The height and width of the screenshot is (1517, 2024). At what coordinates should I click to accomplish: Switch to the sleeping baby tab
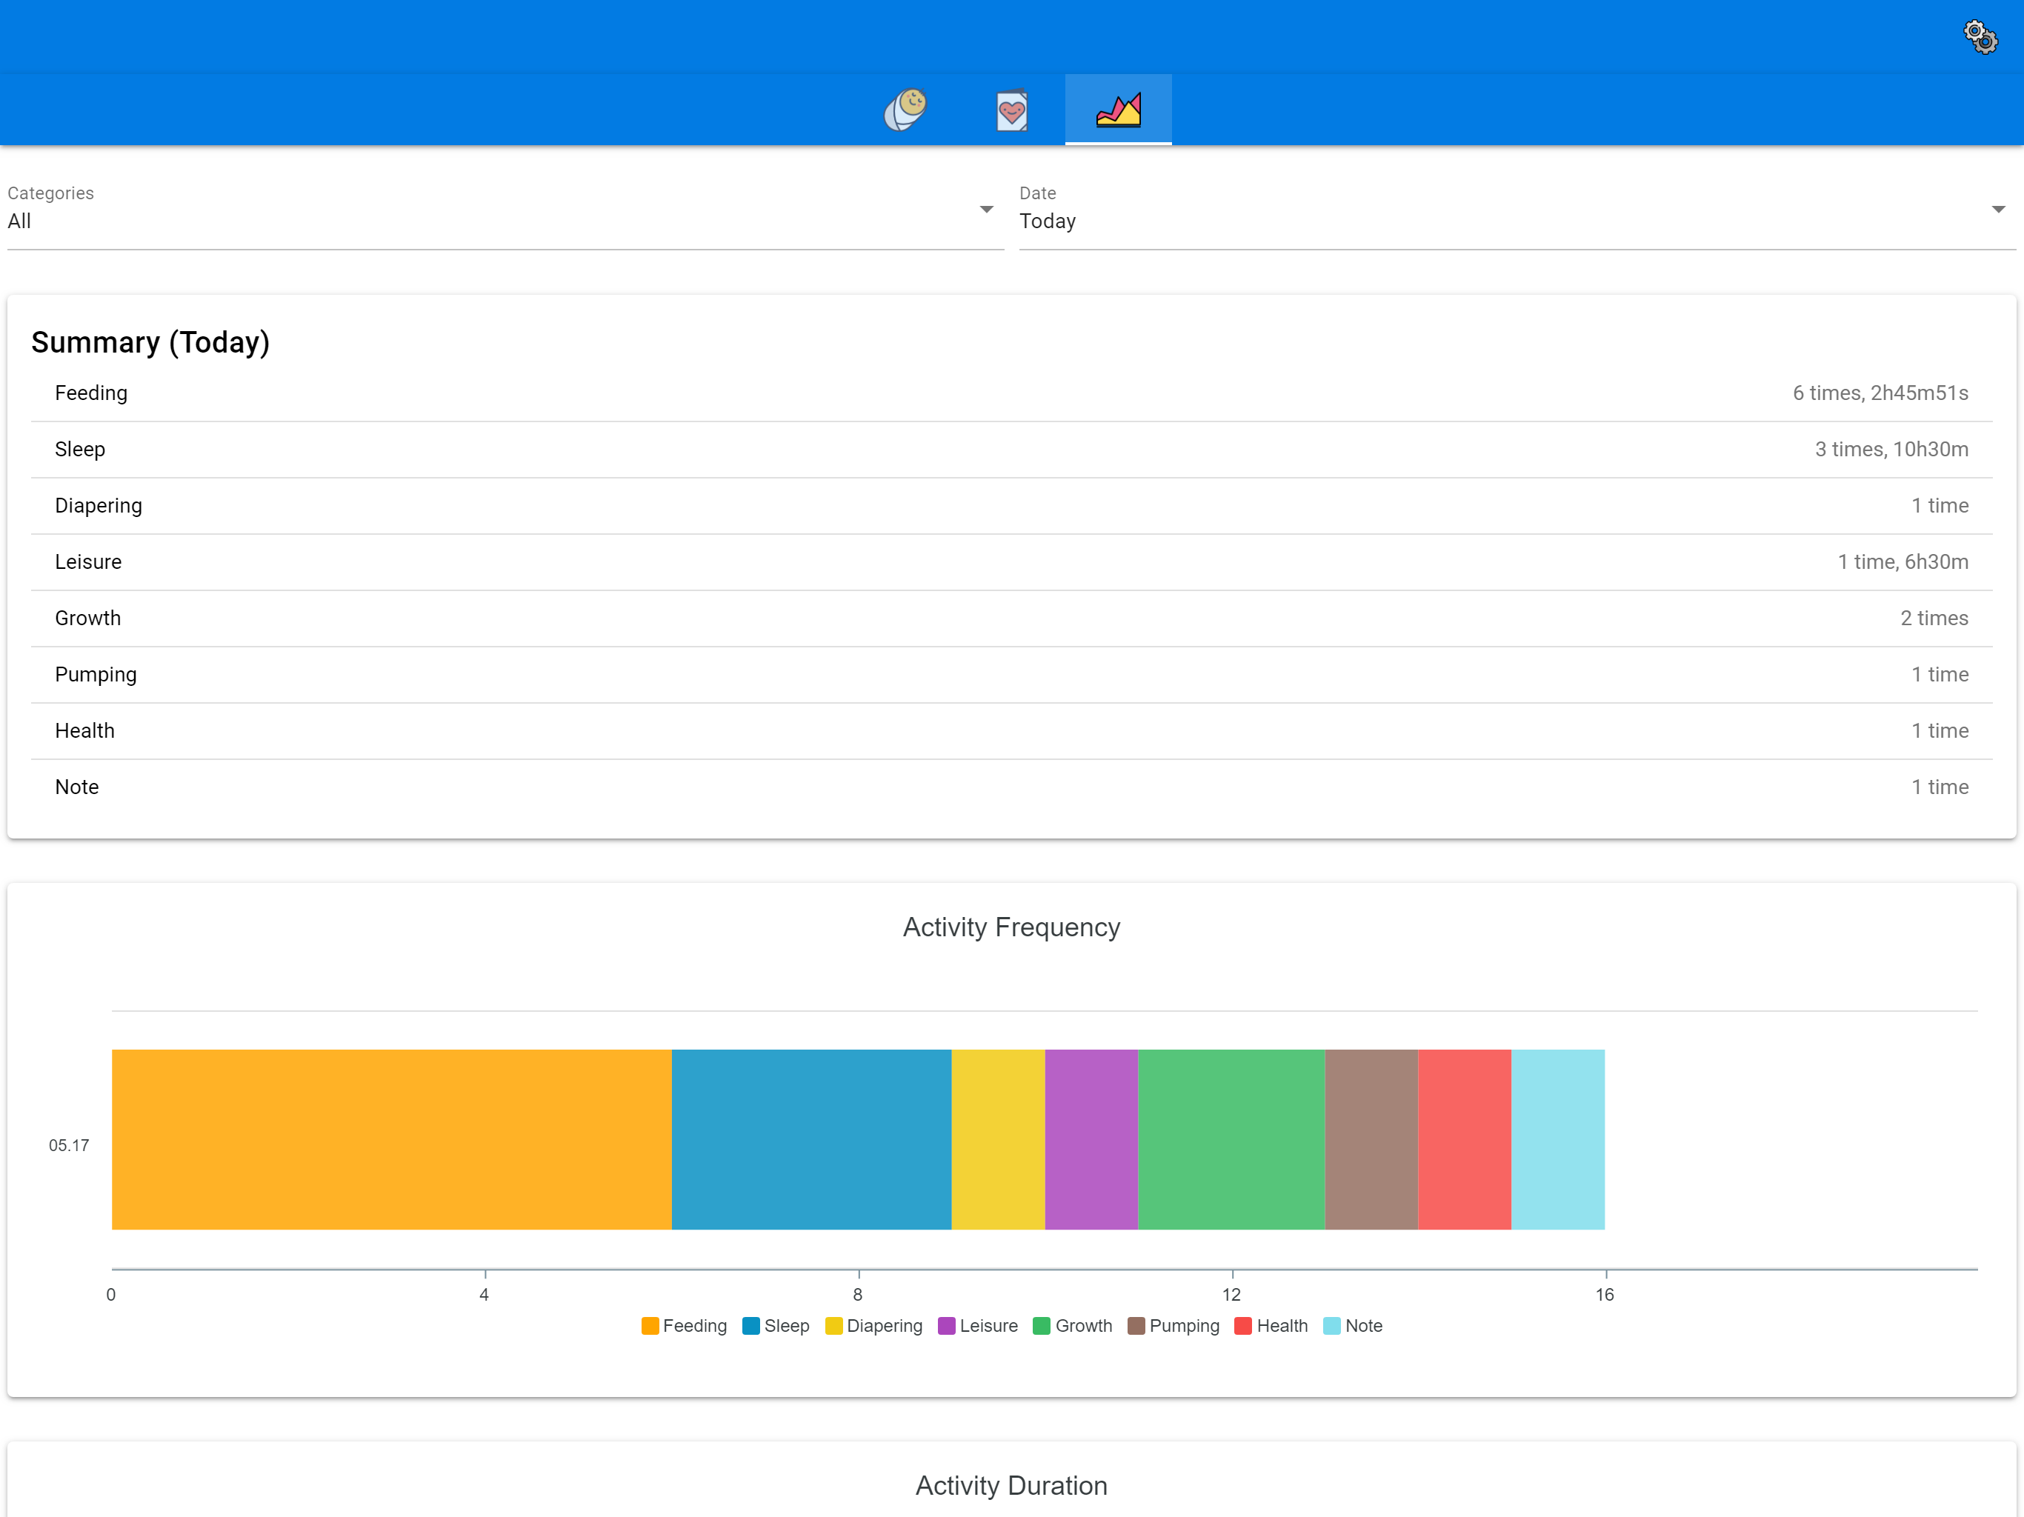(x=906, y=110)
